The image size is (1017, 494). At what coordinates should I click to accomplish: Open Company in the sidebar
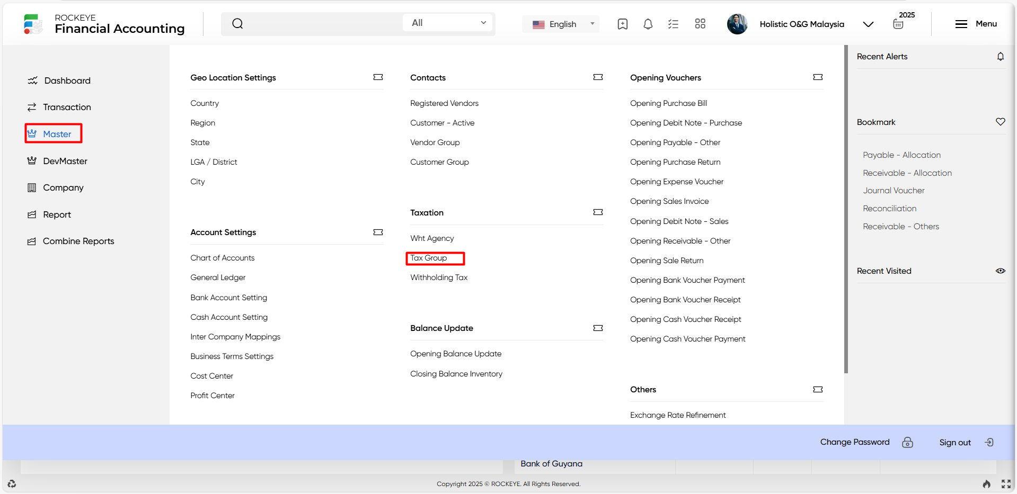55,187
